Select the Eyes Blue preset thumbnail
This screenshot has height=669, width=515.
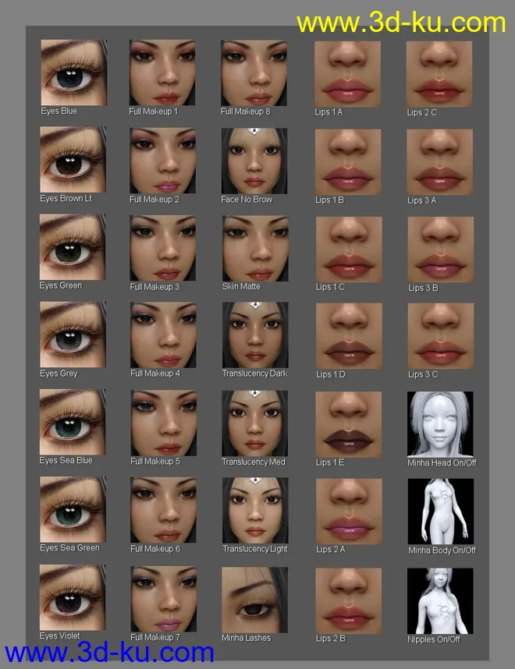[73, 73]
